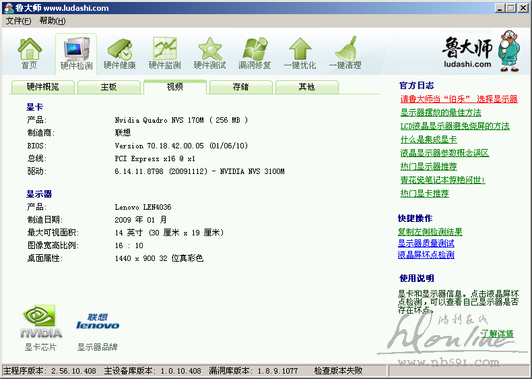This screenshot has height=379, width=532.
Task: Click manufacture date 2009 年 01 月
Action: pos(141,220)
